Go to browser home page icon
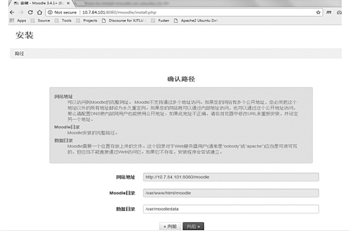Viewport: 350px width, 232px height. pyautogui.click(x=40, y=12)
